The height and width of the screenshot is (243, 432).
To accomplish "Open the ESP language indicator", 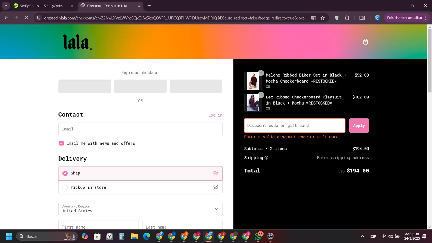I will click(x=373, y=236).
